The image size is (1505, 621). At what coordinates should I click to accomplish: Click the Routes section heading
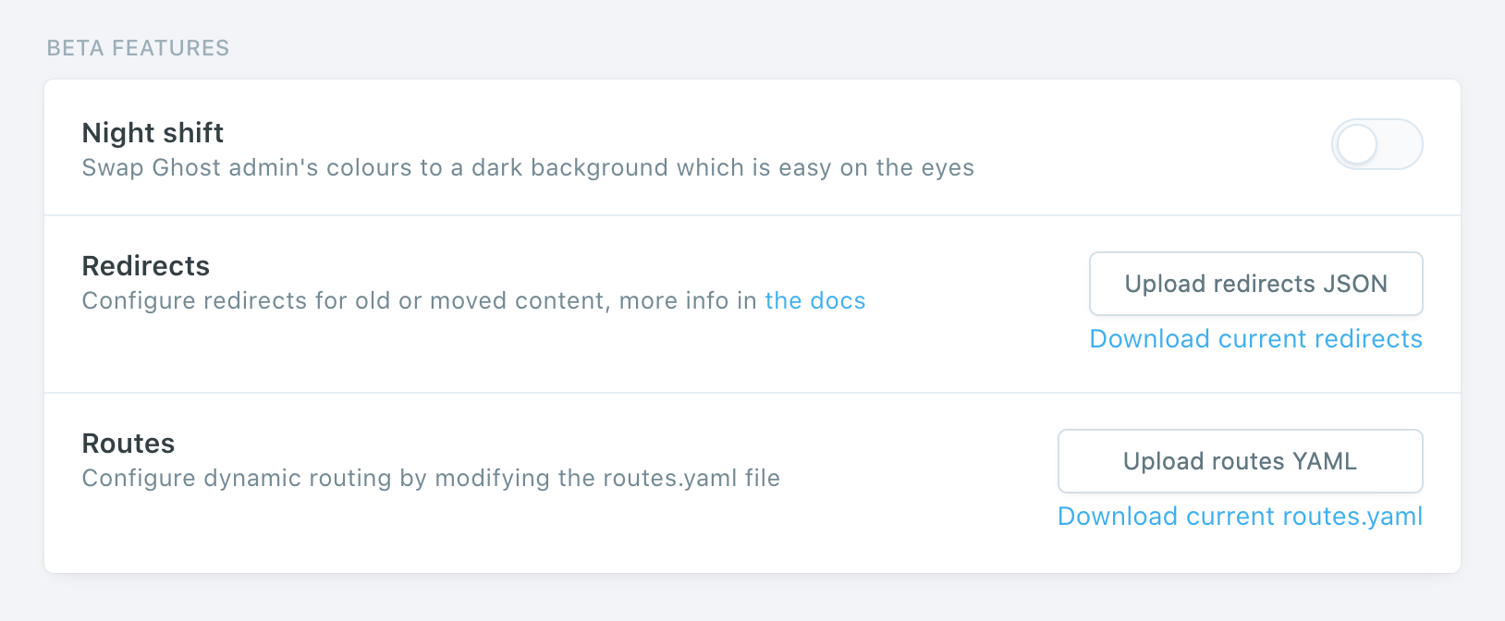[x=128, y=444]
